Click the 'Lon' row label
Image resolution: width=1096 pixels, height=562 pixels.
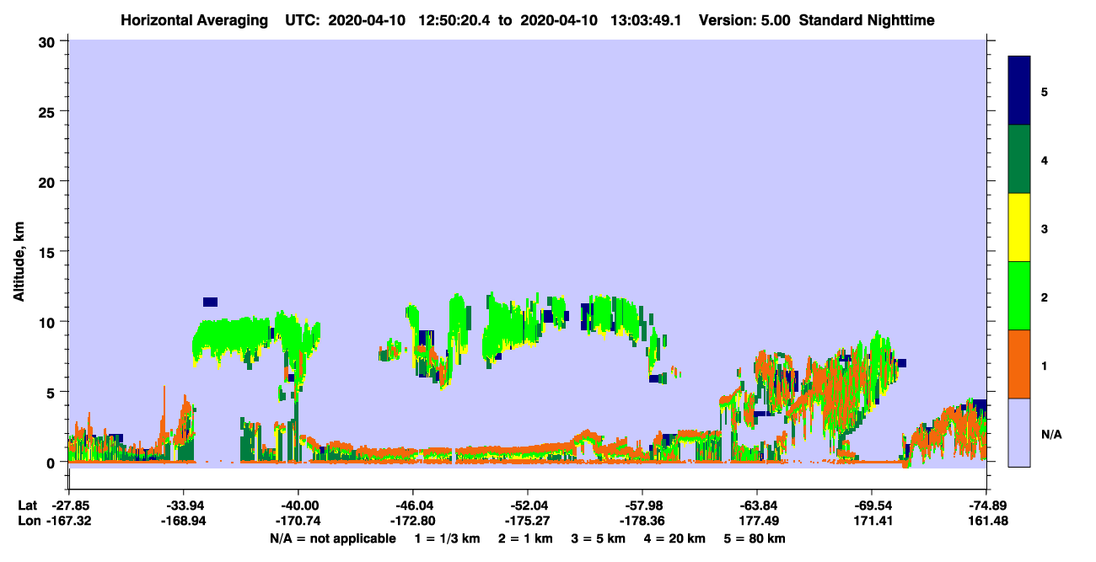coord(29,522)
